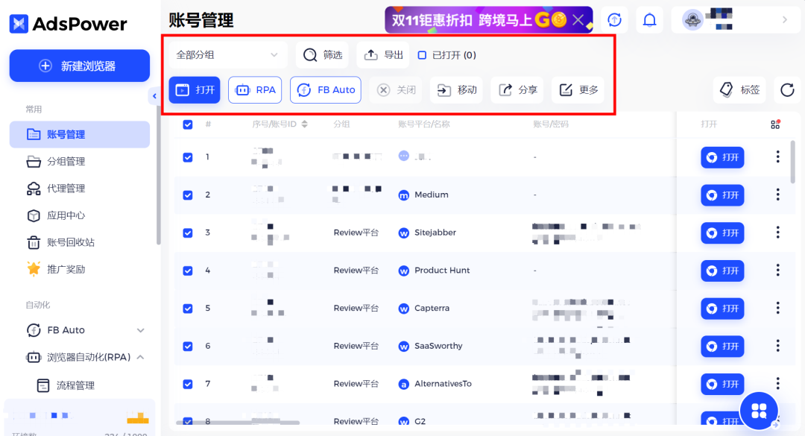Image resolution: width=805 pixels, height=436 pixels.
Task: Open the Sitejabber profile browser
Action: (x=722, y=233)
